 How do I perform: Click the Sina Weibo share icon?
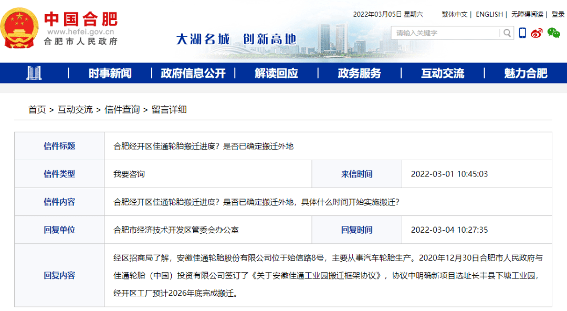[x=536, y=33]
